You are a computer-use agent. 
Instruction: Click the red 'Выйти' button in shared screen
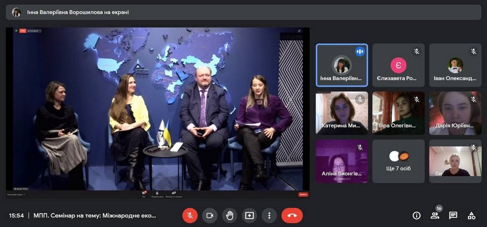tap(303, 194)
